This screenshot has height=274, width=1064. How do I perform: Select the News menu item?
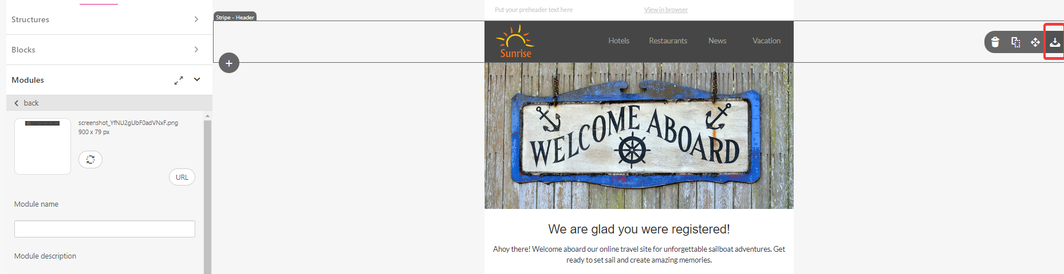point(717,41)
